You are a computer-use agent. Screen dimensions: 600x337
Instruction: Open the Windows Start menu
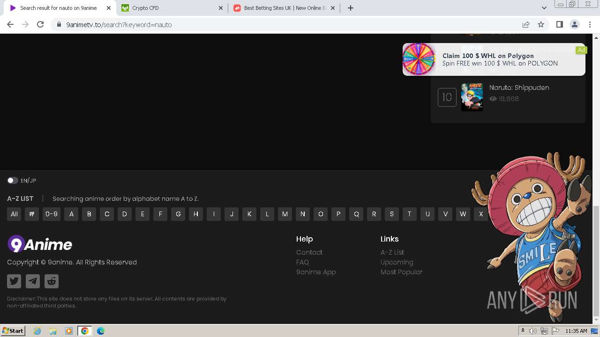pyautogui.click(x=13, y=331)
